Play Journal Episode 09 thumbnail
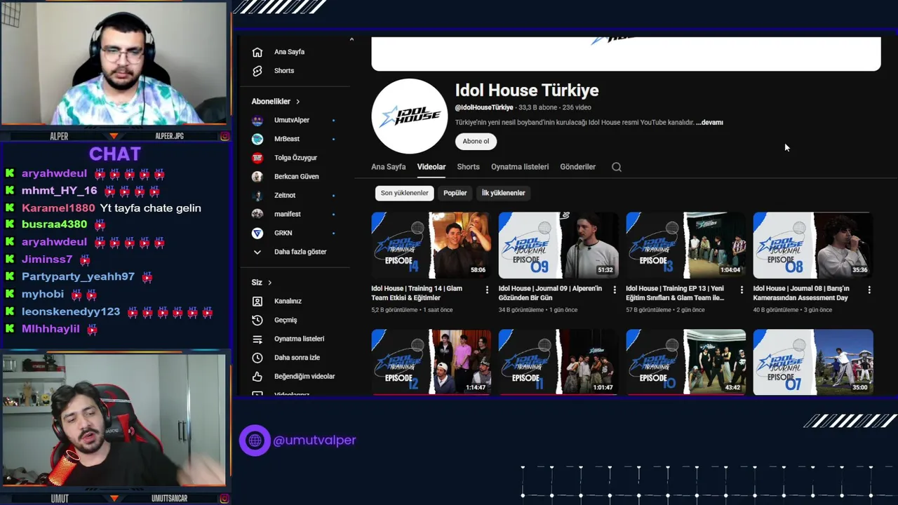Image resolution: width=898 pixels, height=505 pixels. click(558, 245)
